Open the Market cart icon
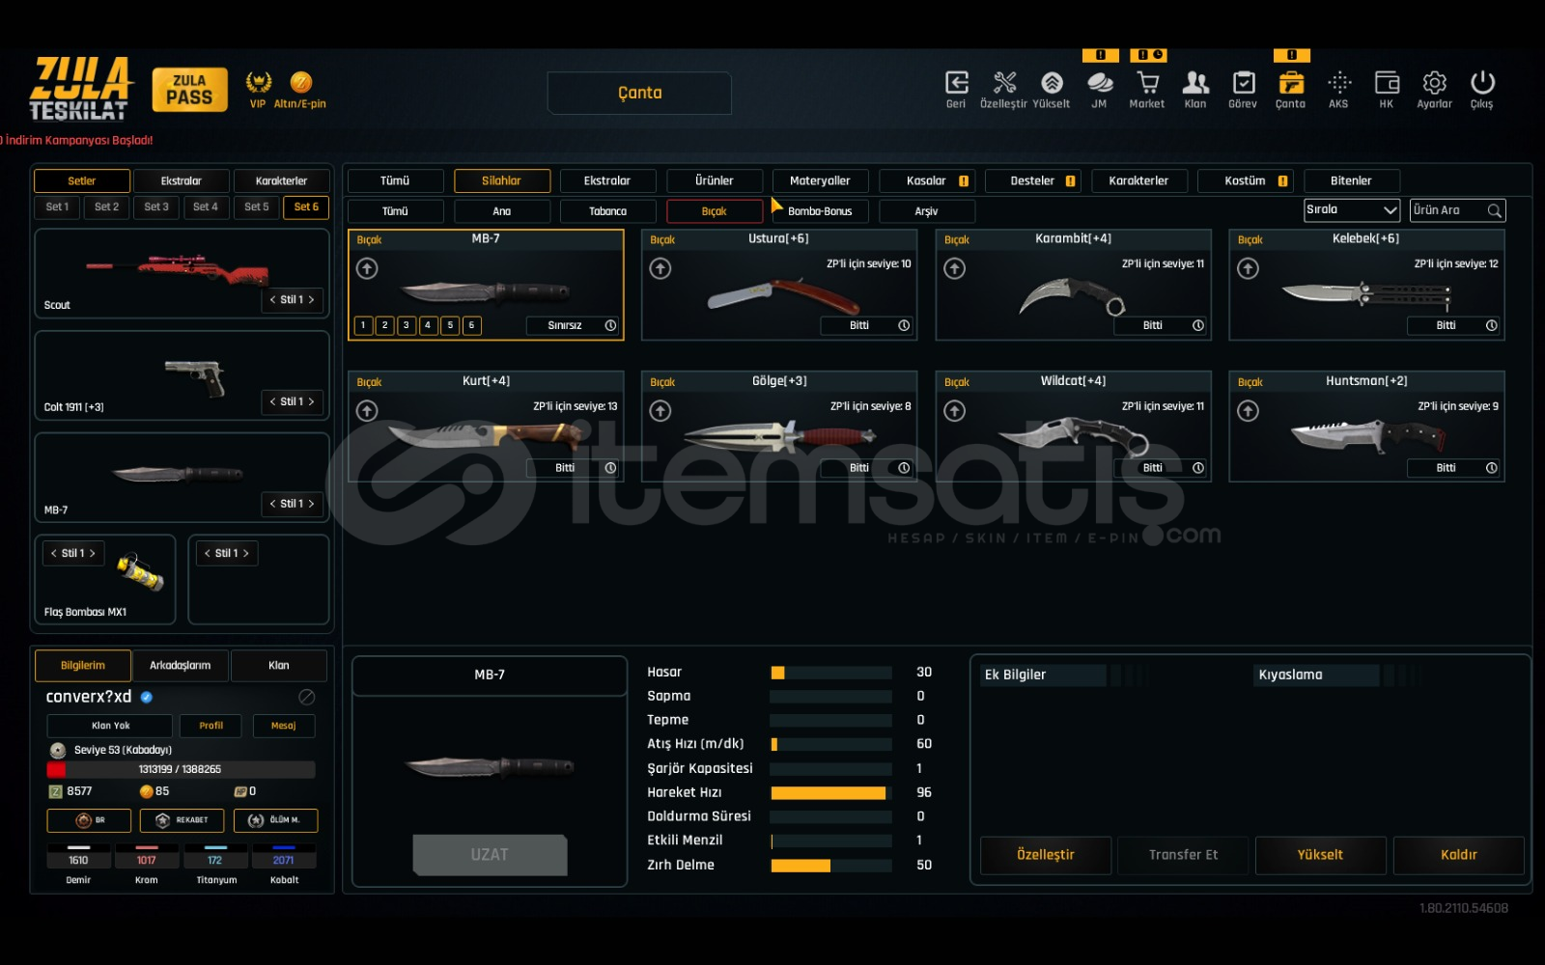This screenshot has width=1545, height=965. tap(1146, 84)
